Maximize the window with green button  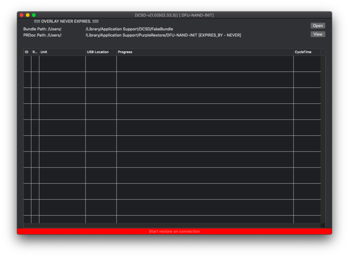[34, 15]
